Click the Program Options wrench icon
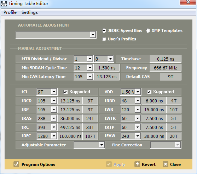This screenshot has width=197, height=174. pyautogui.click(x=16, y=164)
